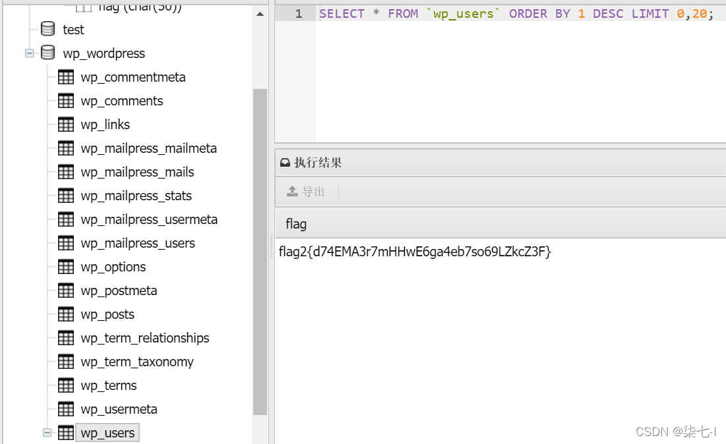The width and height of the screenshot is (726, 444).
Task: Click the wp_wordpress database icon
Action: (x=47, y=53)
